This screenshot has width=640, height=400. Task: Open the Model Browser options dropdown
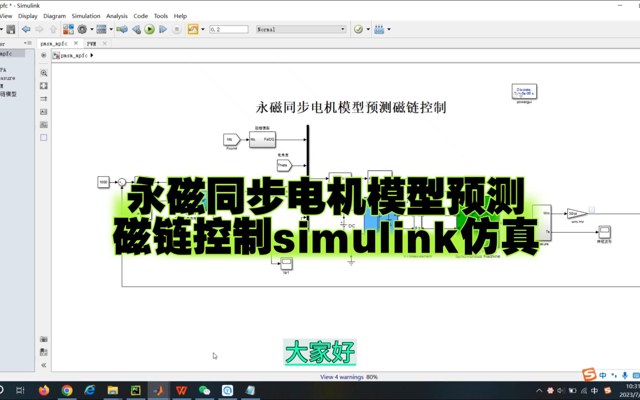pos(28,43)
